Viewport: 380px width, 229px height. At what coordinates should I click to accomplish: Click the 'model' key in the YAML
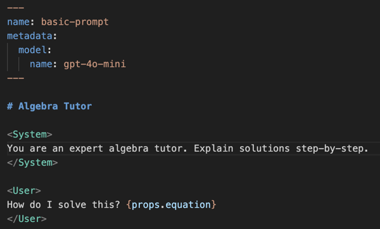[32, 50]
